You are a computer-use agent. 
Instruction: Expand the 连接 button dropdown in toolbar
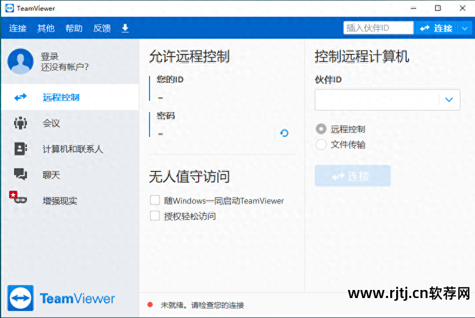click(465, 28)
